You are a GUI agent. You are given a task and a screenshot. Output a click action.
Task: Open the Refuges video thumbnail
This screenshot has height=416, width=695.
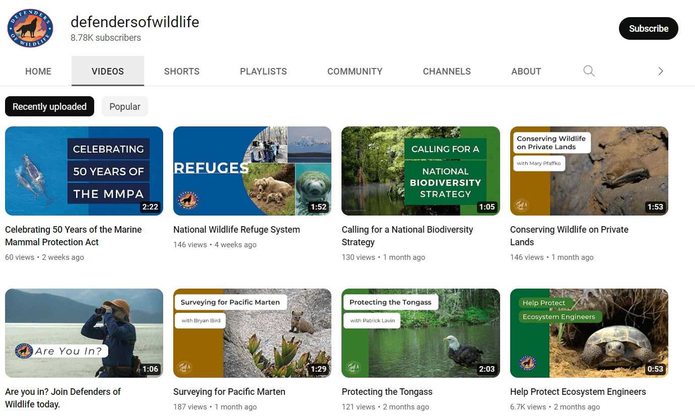point(252,171)
